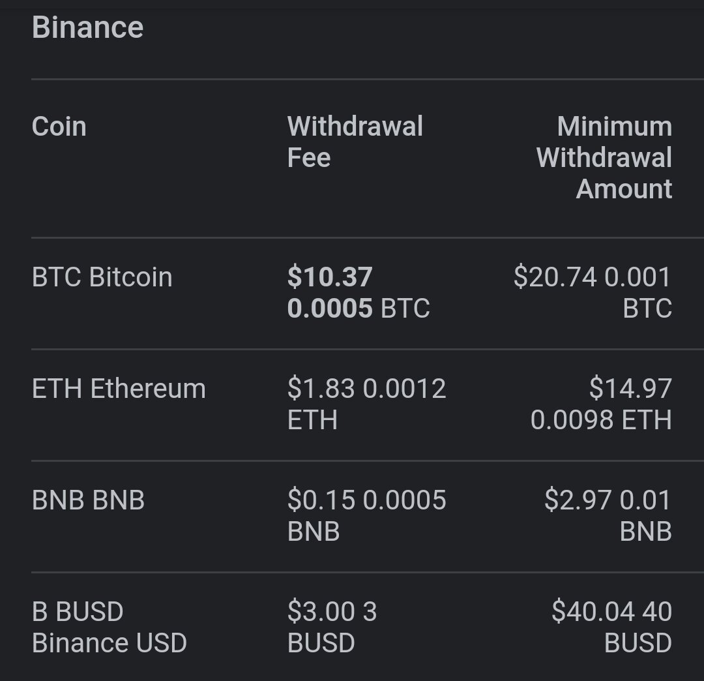Screen dimensions: 704x681
Task: Click the $10.37 Bitcoin withdrawal fee
Action: pyautogui.click(x=330, y=277)
